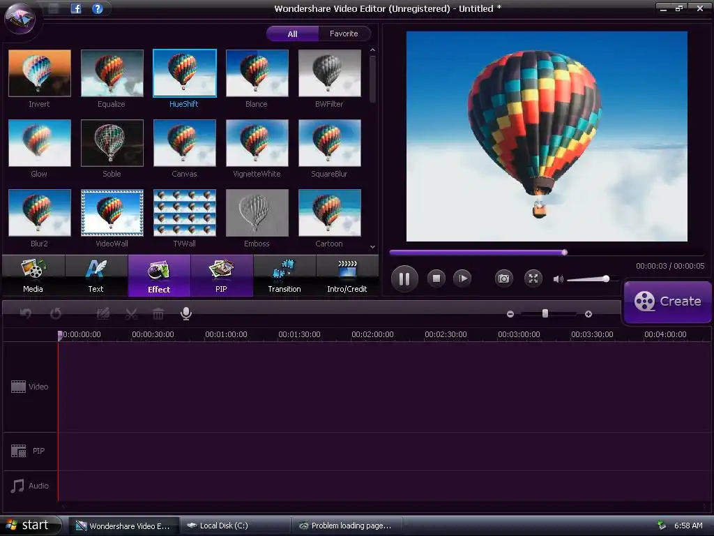Switch to Problem loading page taskbar item
The image size is (714, 536).
tap(347, 526)
